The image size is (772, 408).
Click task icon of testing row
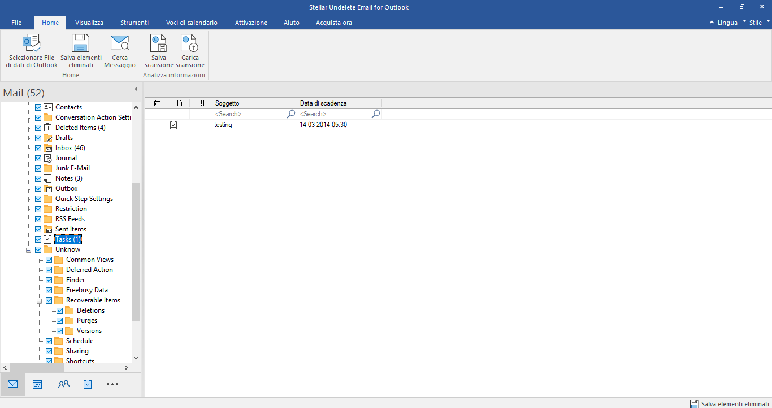tap(174, 125)
